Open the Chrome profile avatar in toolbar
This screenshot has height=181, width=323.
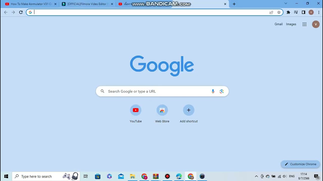click(x=311, y=12)
